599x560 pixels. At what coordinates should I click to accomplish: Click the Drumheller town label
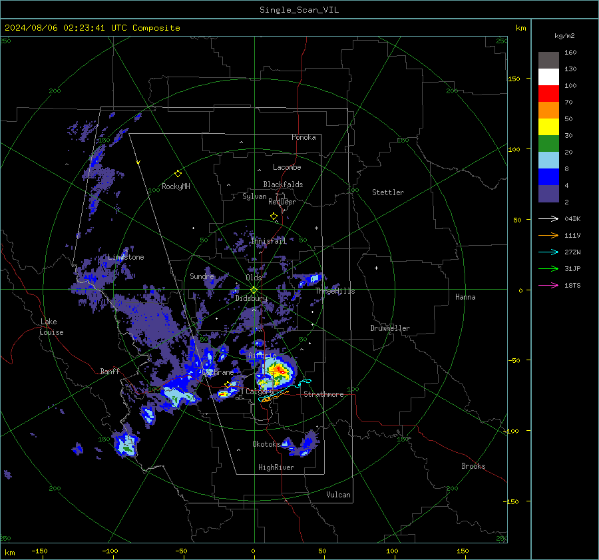click(390, 328)
